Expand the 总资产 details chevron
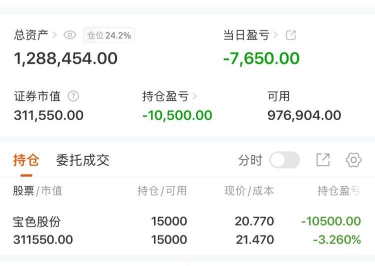 (54, 35)
